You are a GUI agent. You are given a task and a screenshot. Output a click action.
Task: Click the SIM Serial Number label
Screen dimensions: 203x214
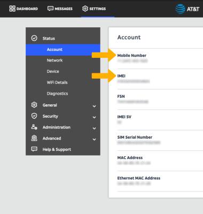(x=135, y=137)
